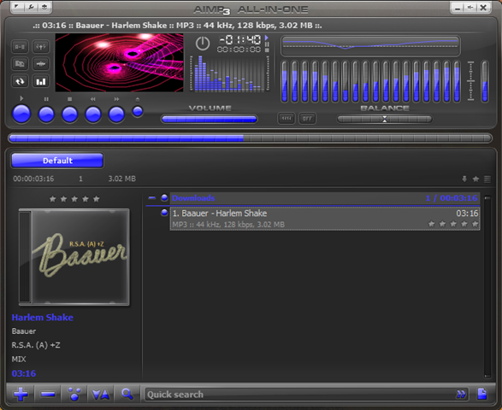Viewport: 502px width, 410px height.
Task: Toggle the equalizer OFF button
Action: [307, 119]
